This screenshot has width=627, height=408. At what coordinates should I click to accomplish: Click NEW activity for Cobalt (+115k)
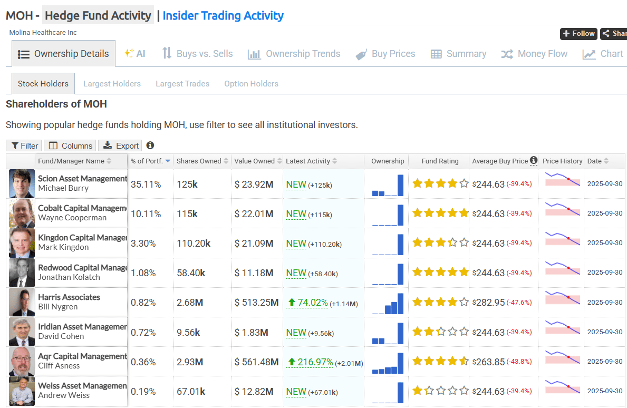click(296, 214)
